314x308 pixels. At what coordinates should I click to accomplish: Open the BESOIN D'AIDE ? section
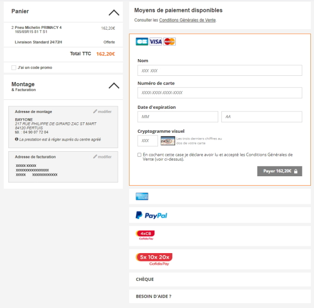220,296
